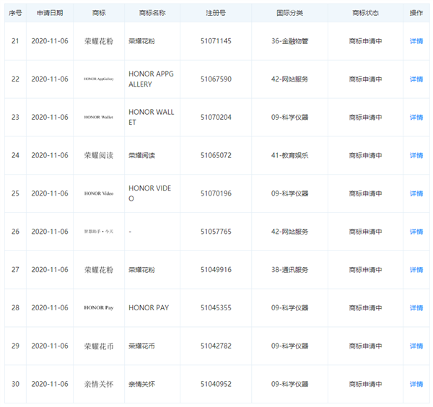This screenshot has width=433, height=407.
Task: Click the 注册号 column header
Action: click(216, 13)
